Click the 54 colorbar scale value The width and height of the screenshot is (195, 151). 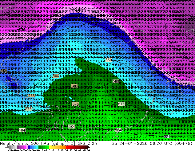(89, 150)
